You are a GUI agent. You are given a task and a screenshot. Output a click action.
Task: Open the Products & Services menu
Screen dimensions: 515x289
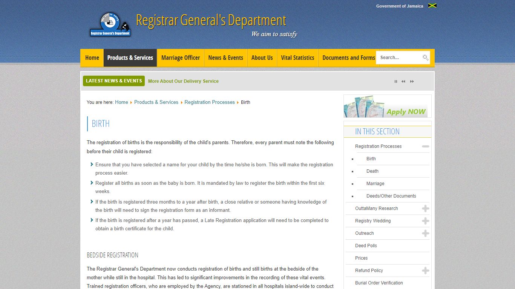coord(130,58)
